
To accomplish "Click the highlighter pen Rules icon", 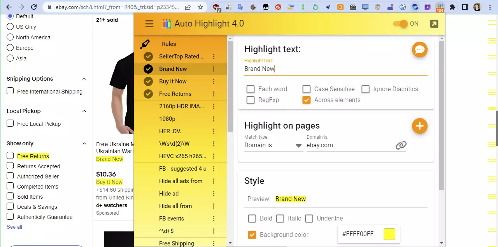I will (x=145, y=44).
